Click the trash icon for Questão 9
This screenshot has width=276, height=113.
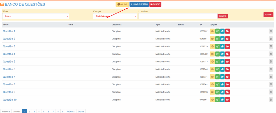(271, 92)
